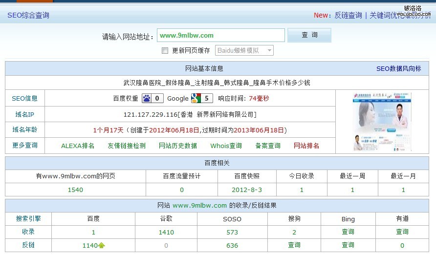
Task: Click the 网站基本信息 section header
Action: coord(204,69)
